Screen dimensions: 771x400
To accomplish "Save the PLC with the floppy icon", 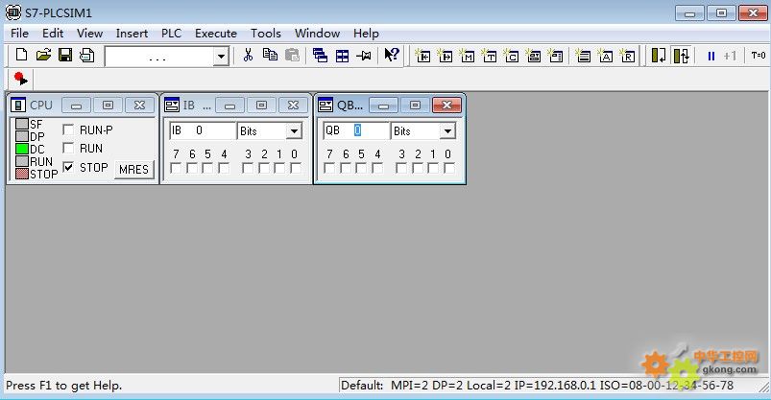I will 65,55.
